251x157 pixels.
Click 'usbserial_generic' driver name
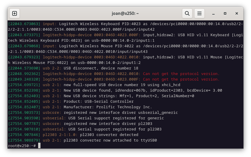(158, 113)
